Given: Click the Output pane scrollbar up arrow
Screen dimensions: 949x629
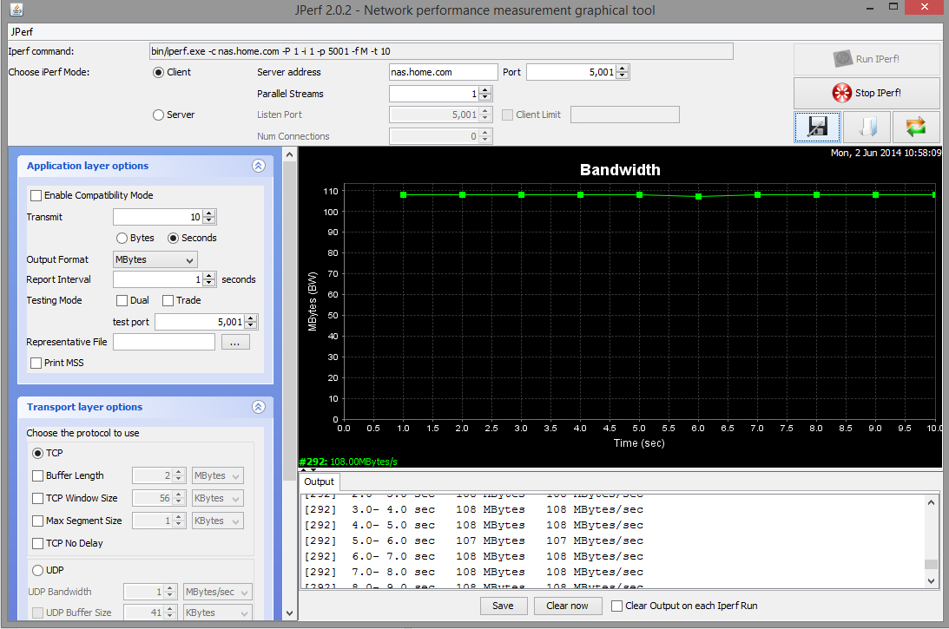Looking at the screenshot, I should (932, 502).
